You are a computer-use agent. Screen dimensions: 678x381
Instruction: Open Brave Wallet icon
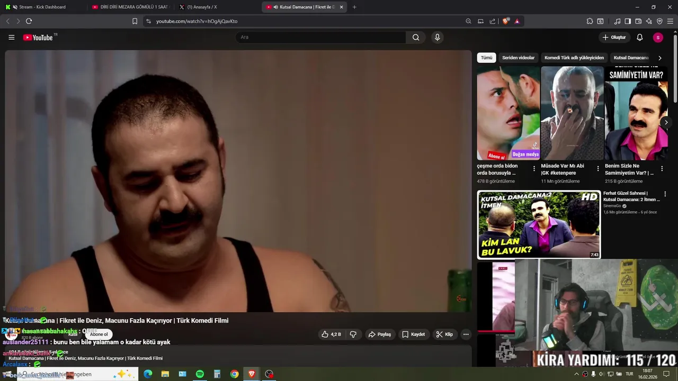click(x=638, y=21)
